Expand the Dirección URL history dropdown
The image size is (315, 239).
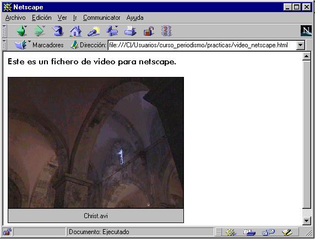coord(301,45)
